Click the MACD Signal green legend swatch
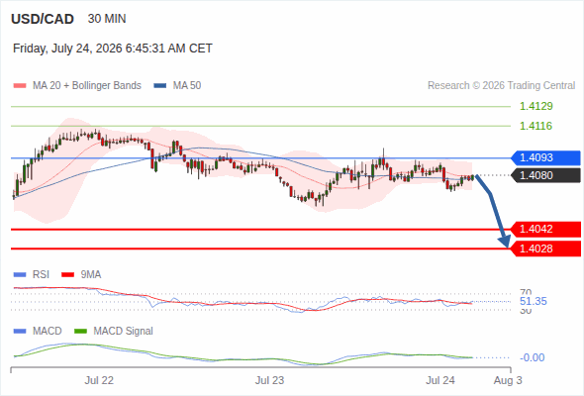 click(80, 332)
